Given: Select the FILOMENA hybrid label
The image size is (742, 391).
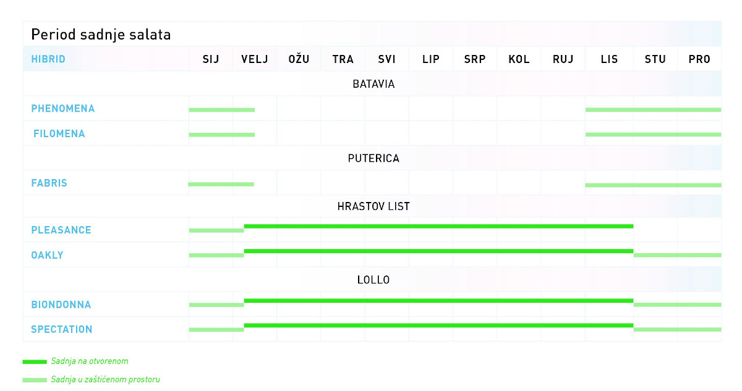Looking at the screenshot, I should tap(59, 133).
